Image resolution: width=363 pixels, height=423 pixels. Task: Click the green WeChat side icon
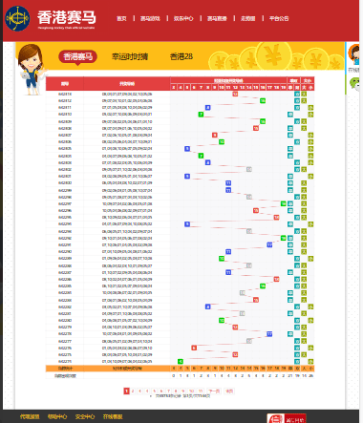coord(354,84)
